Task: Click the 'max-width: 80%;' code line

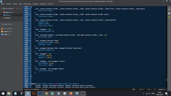Action: (45, 37)
